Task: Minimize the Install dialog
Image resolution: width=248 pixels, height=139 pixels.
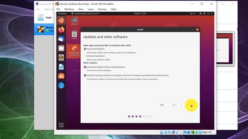Action: 193,30
